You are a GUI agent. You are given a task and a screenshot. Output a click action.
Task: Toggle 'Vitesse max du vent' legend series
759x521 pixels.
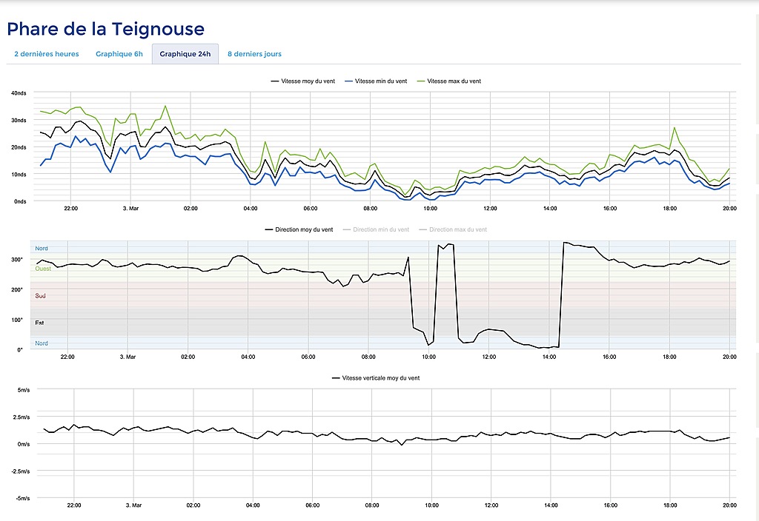point(448,81)
